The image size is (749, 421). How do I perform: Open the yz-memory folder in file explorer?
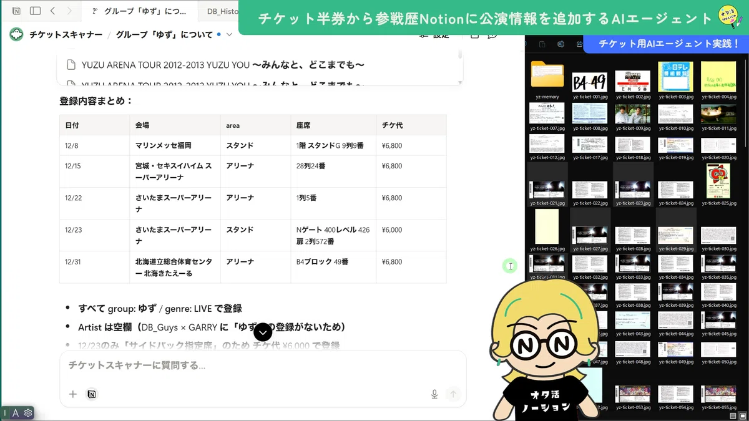547,75
